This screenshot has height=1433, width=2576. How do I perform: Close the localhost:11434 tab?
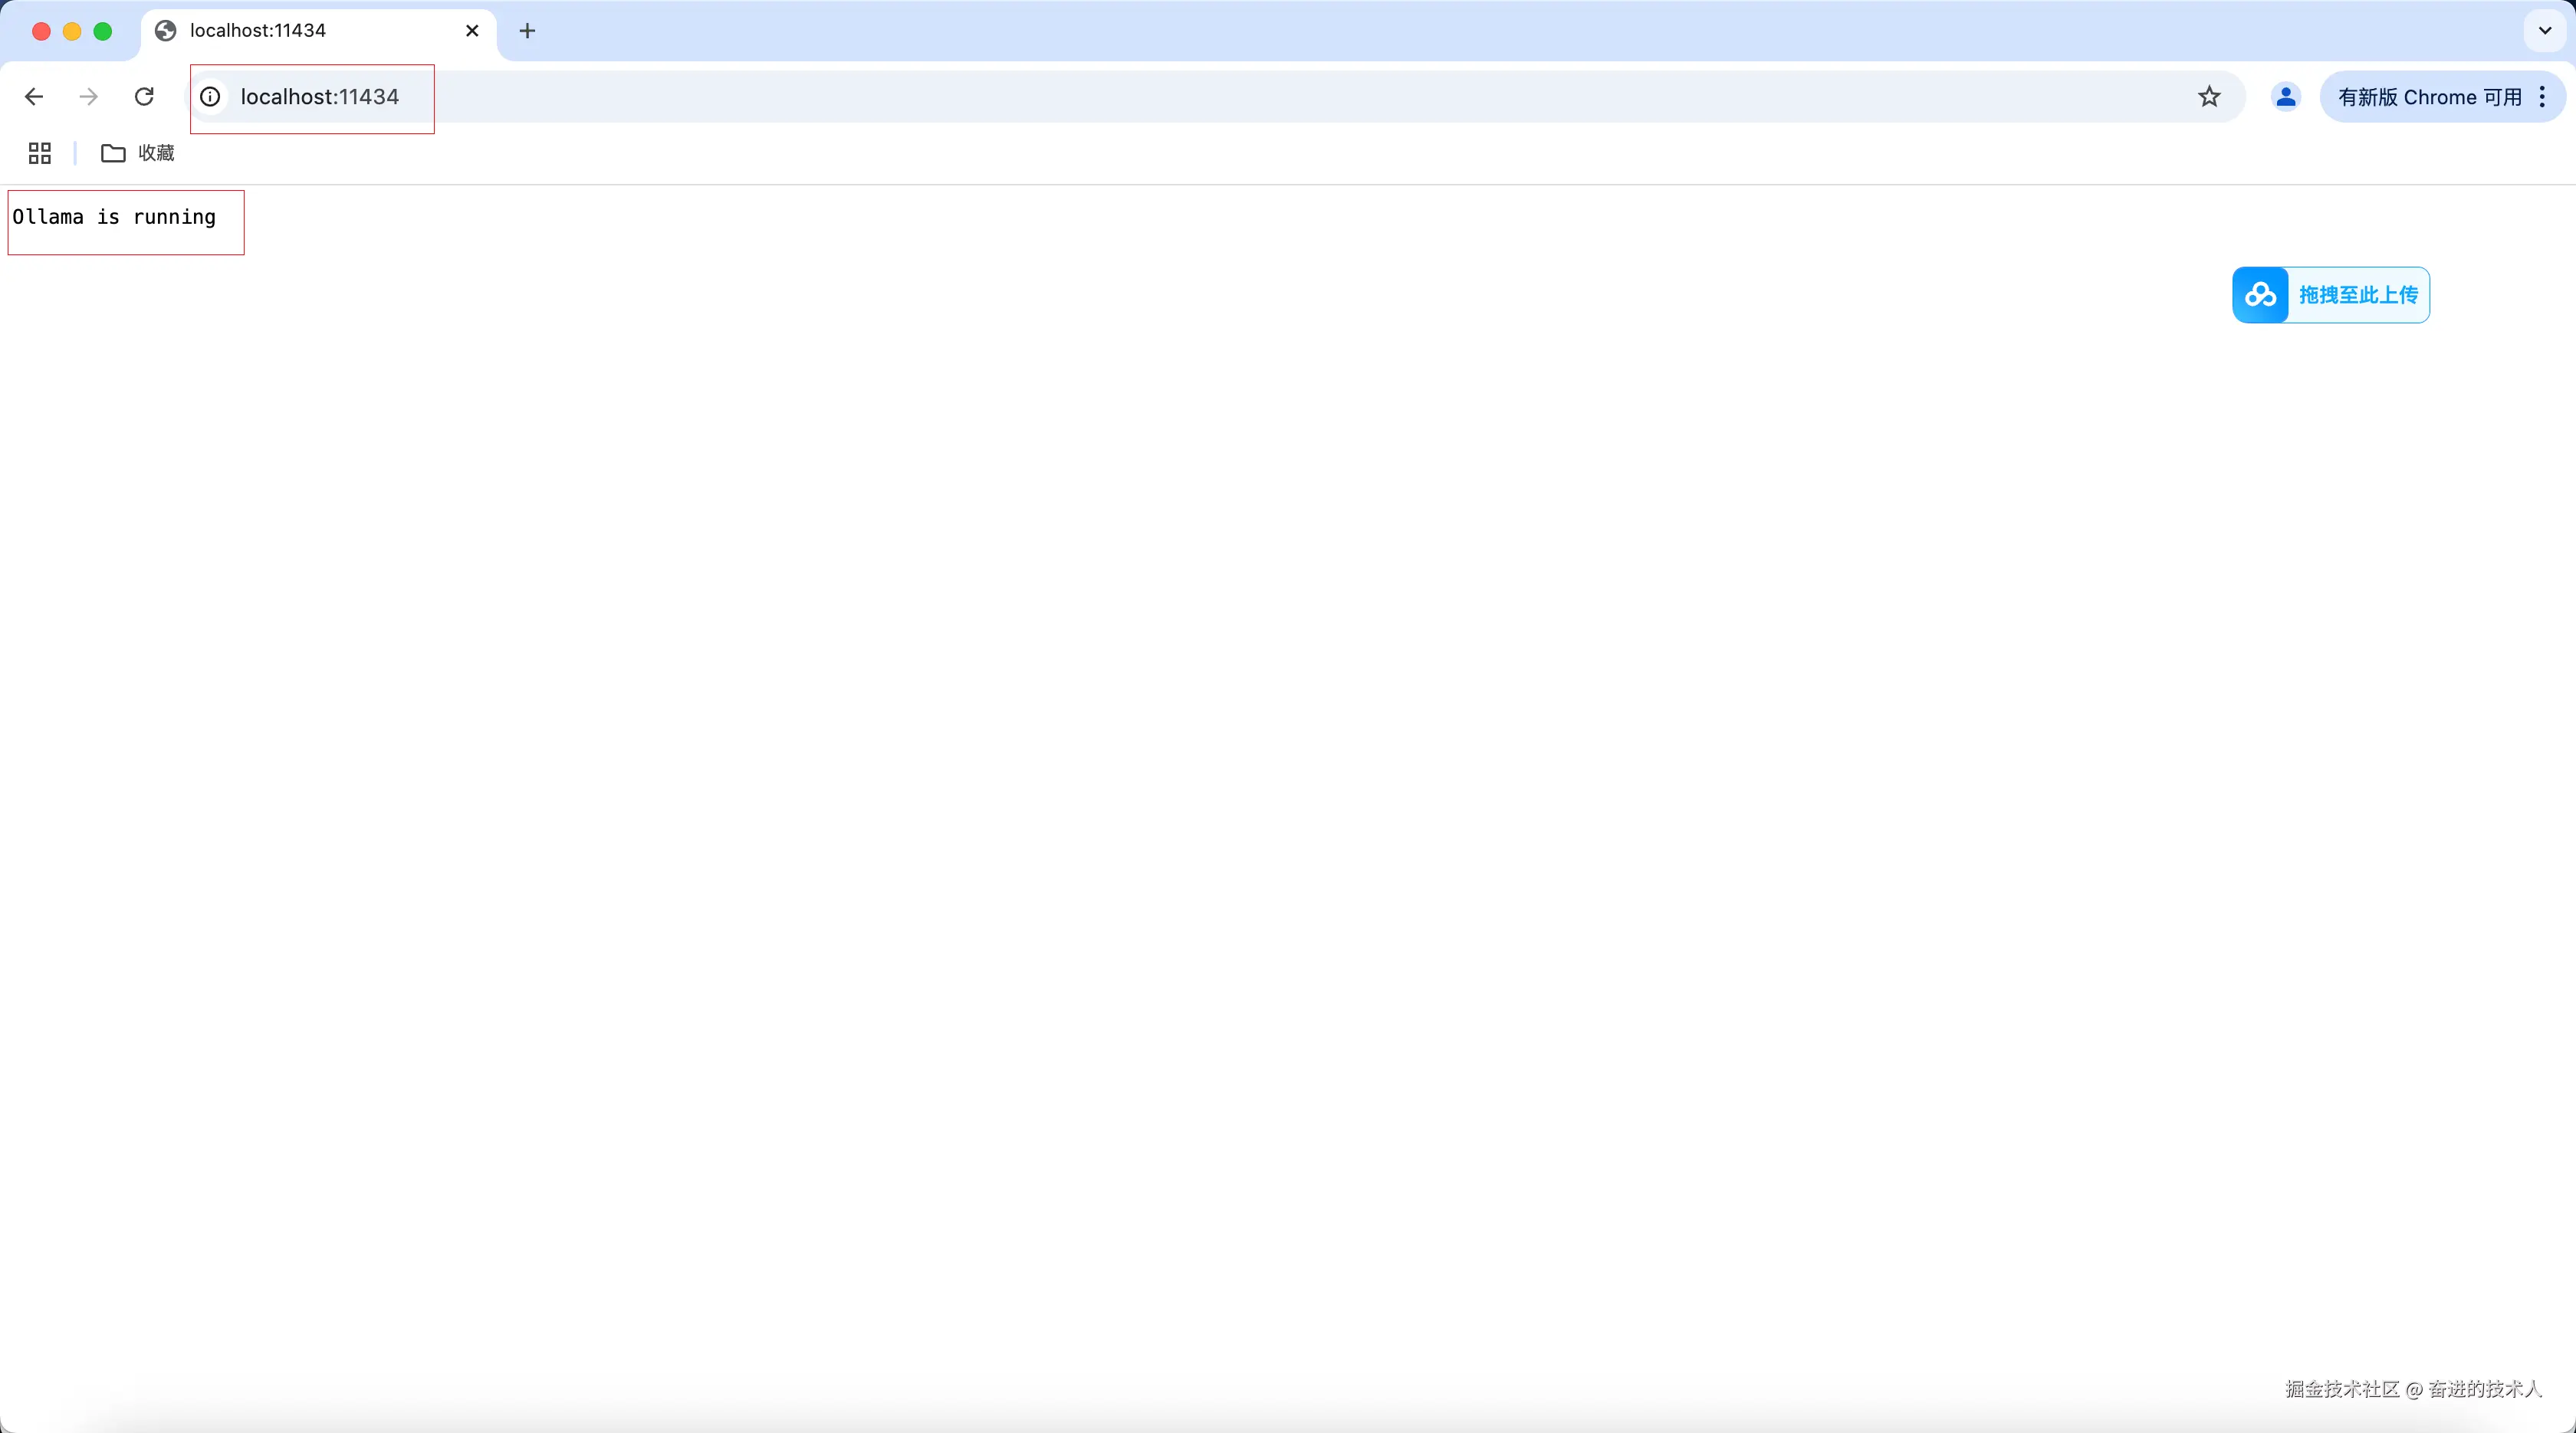point(472,31)
